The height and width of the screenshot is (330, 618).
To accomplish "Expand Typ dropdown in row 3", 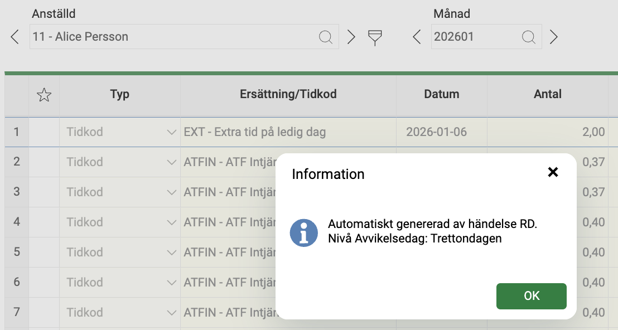I will click(171, 192).
